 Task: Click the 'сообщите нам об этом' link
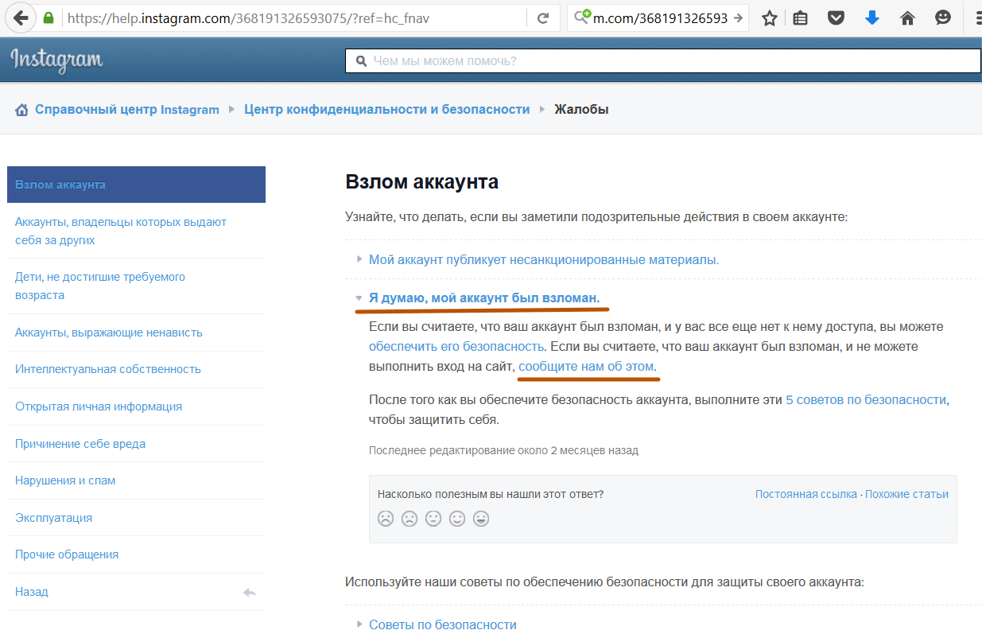tap(586, 367)
